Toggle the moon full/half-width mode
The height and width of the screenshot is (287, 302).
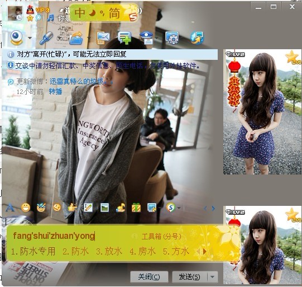93,13
